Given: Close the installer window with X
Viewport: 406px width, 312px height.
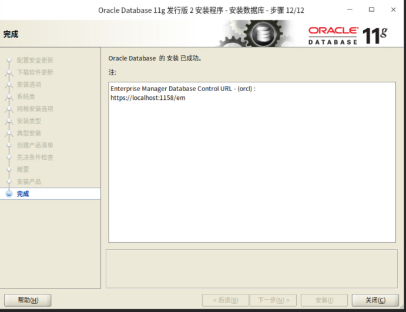Looking at the screenshot, I should pos(393,9).
